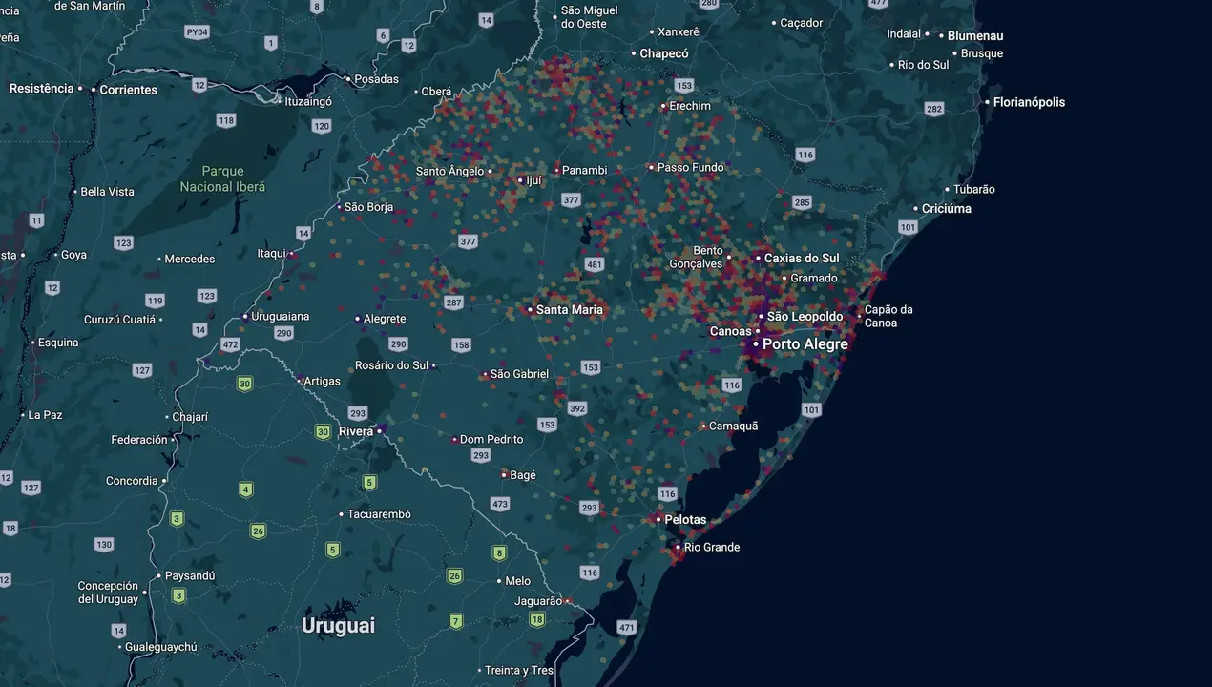
Task: Select the Pelotas city label
Action: coord(686,520)
